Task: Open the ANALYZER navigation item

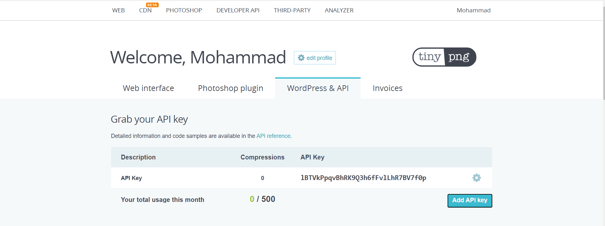Action: pyautogui.click(x=339, y=10)
